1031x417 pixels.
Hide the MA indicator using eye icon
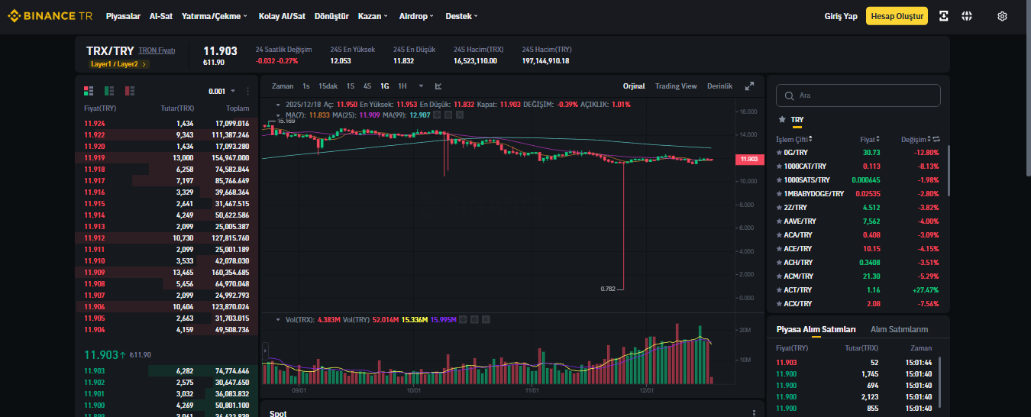(437, 115)
